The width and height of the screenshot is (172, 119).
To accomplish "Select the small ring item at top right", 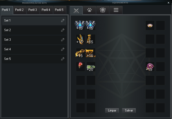I will pyautogui.click(x=150, y=25).
